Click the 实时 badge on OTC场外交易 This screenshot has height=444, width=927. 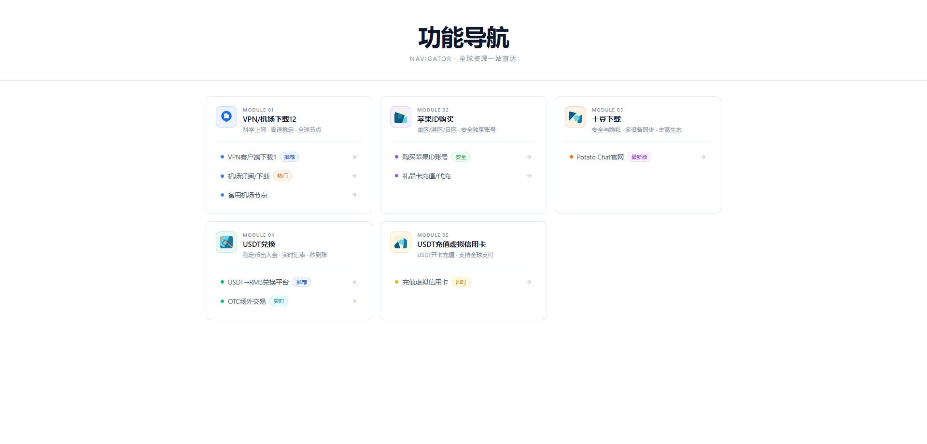pos(279,301)
